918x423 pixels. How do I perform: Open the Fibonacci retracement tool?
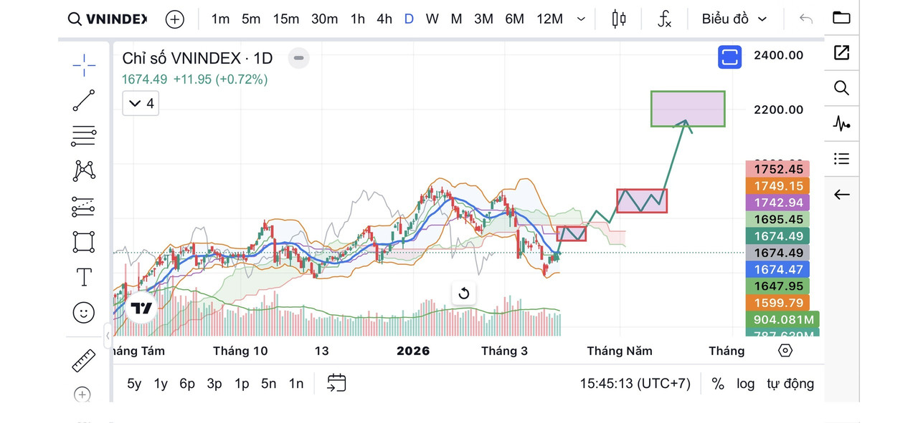pyautogui.click(x=84, y=135)
